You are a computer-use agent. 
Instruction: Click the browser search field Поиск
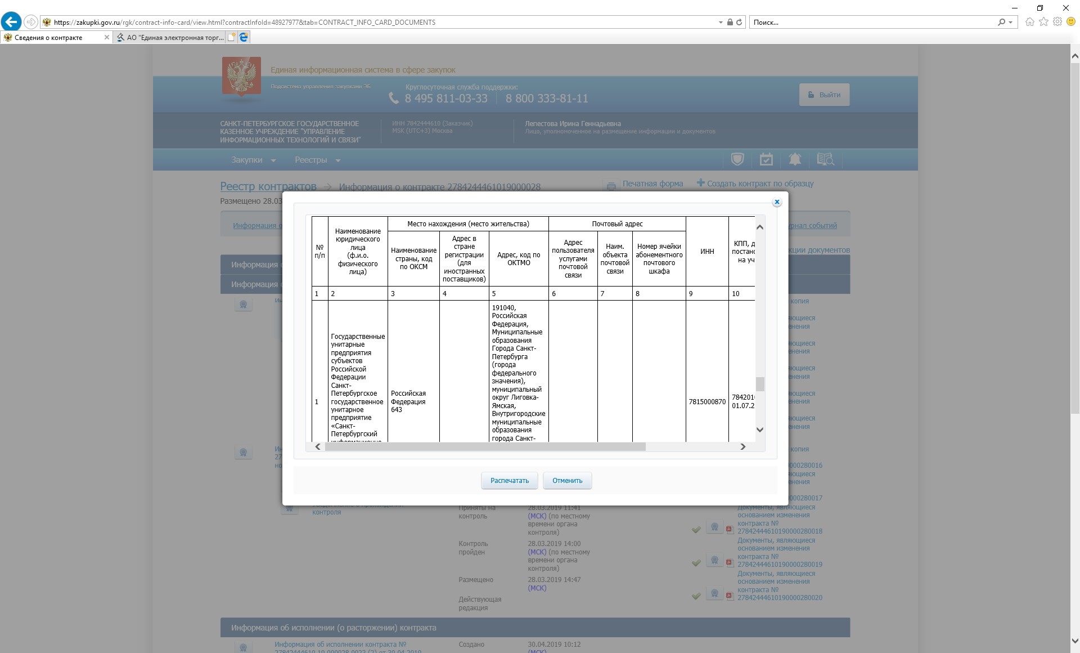tap(872, 23)
